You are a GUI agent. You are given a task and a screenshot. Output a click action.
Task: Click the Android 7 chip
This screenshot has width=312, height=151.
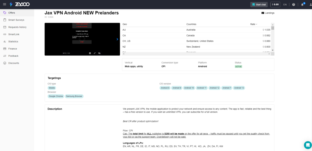(x=227, y=88)
